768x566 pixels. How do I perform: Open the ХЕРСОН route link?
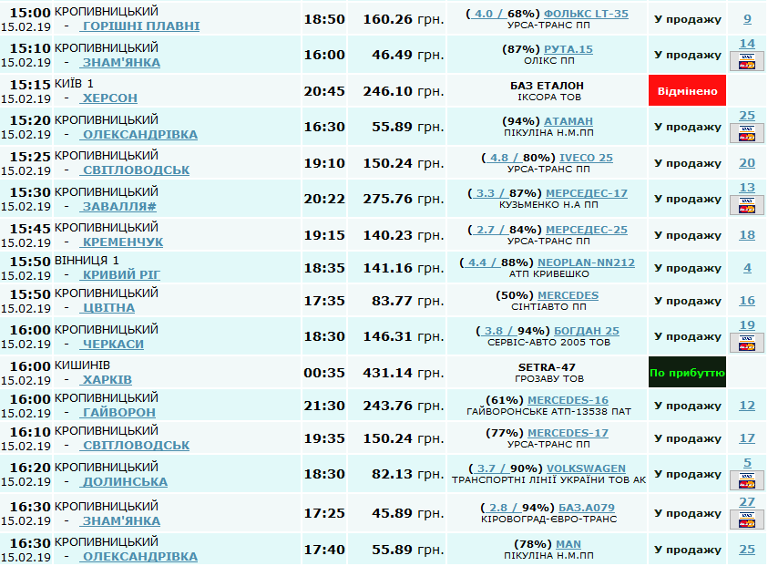click(109, 98)
